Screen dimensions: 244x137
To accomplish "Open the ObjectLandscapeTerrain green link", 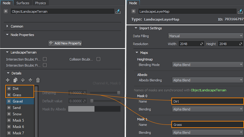I will pos(209,90).
